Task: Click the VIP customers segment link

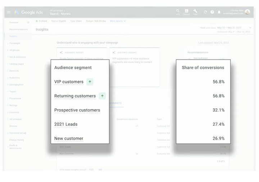Action: 69,82
